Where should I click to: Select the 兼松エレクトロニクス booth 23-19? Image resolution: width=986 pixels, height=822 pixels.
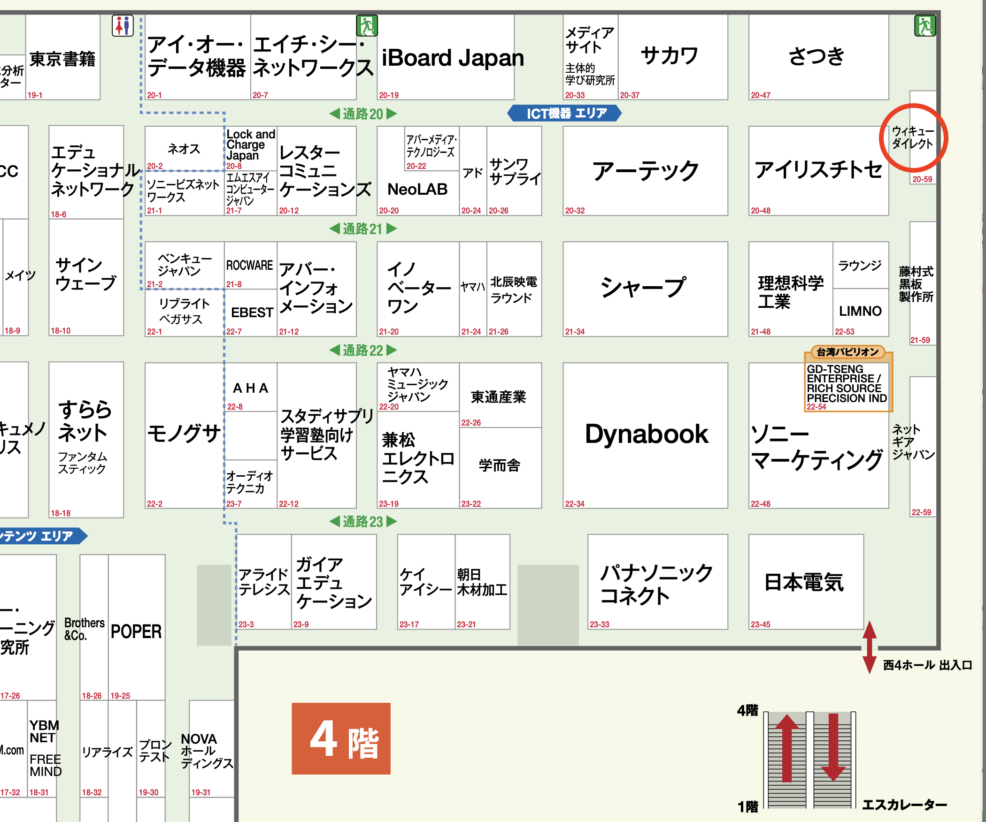point(418,460)
